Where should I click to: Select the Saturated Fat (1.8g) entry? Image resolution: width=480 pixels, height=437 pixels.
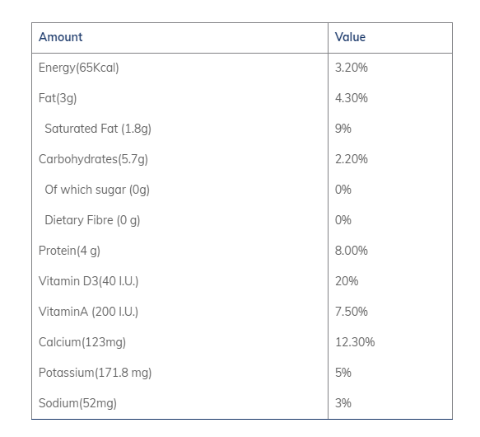click(98, 129)
